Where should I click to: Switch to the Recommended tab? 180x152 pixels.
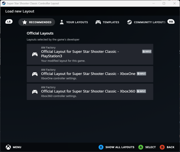[37, 22]
